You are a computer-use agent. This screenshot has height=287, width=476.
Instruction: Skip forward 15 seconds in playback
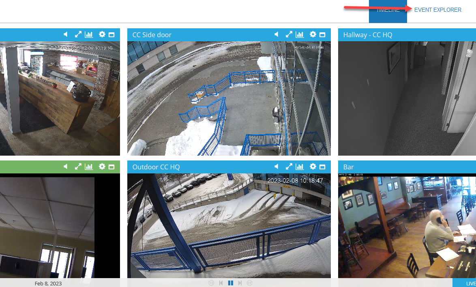click(249, 283)
